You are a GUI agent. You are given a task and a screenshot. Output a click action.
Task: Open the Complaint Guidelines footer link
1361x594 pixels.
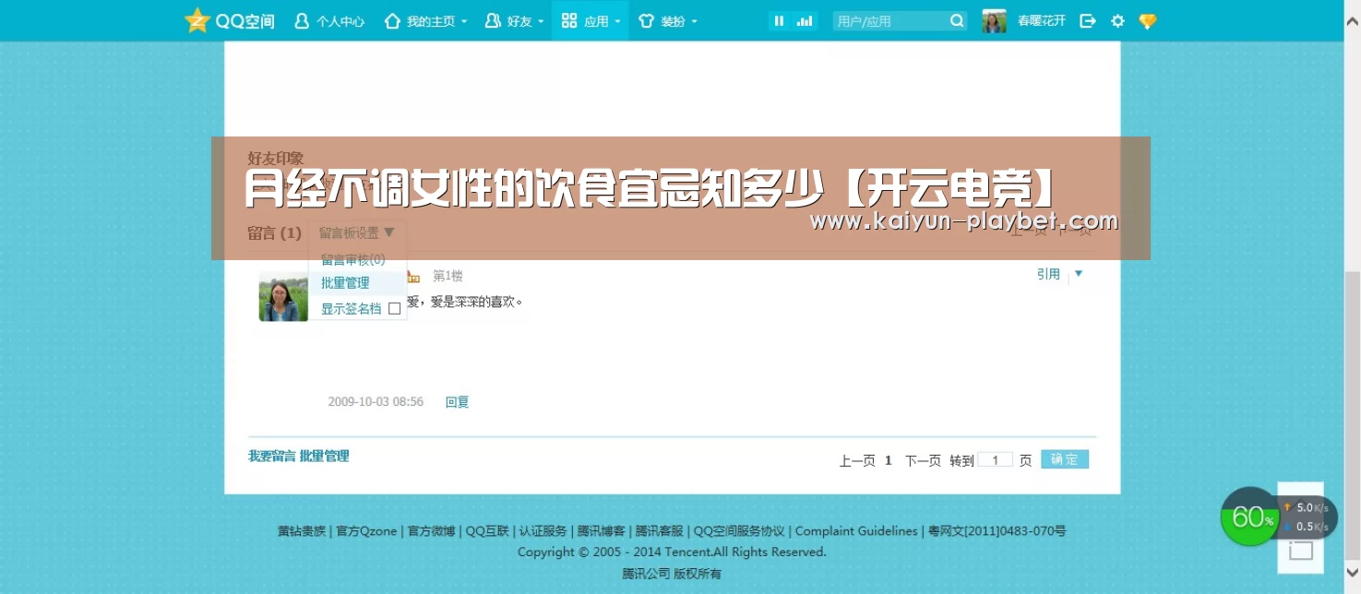(x=856, y=531)
